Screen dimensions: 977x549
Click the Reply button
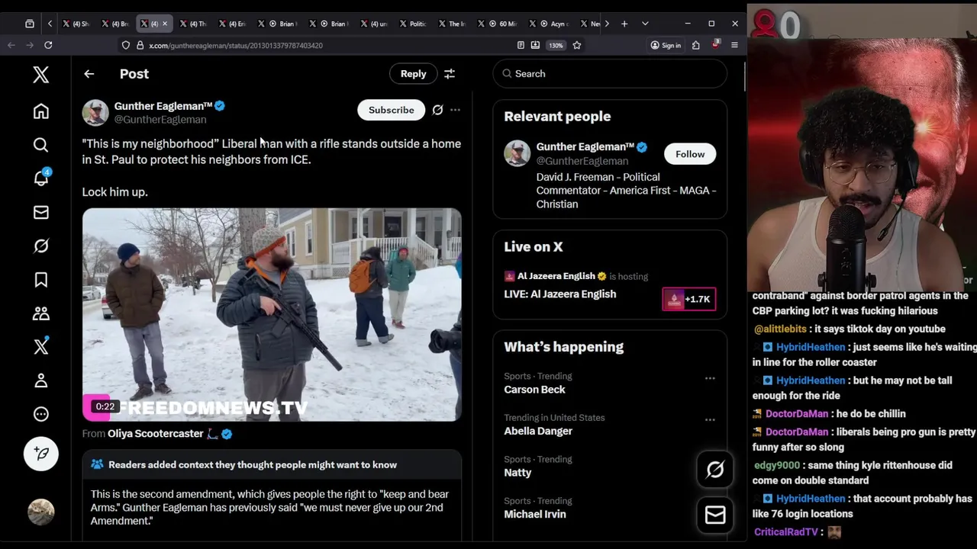tap(414, 74)
